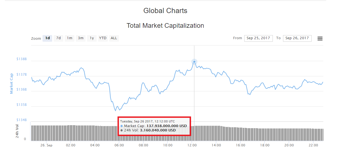
Task: Click the highlighted data point on the line
Action: pyautogui.click(x=194, y=62)
